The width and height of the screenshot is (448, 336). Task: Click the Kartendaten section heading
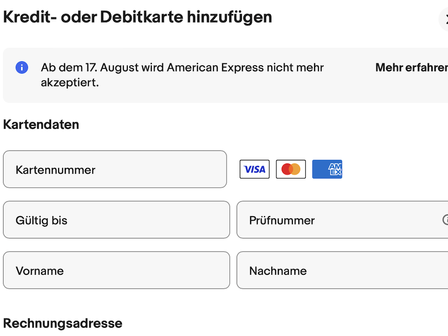click(x=41, y=124)
